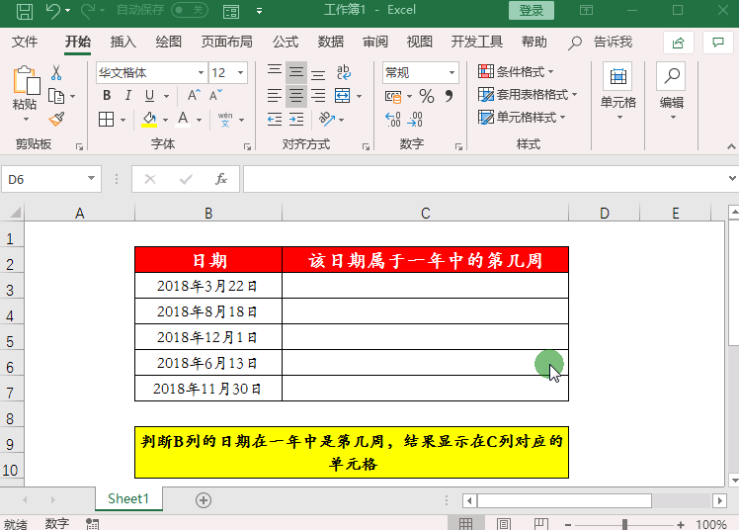This screenshot has height=530, width=739.
Task: Open the font name dropdown 华文楷体
Action: [201, 72]
